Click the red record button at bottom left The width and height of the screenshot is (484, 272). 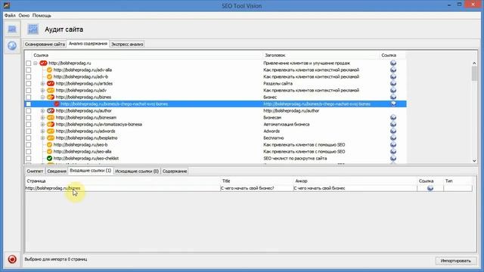(x=12, y=259)
